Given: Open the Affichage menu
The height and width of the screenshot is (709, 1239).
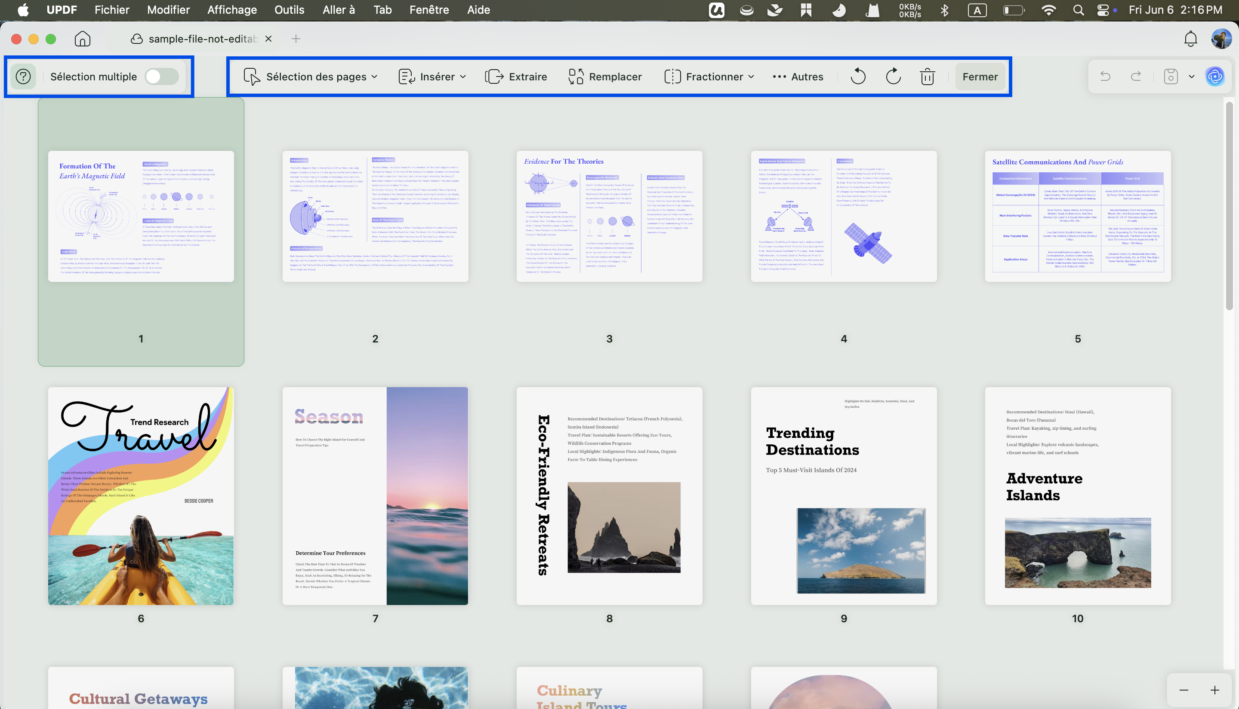Looking at the screenshot, I should 232,10.
